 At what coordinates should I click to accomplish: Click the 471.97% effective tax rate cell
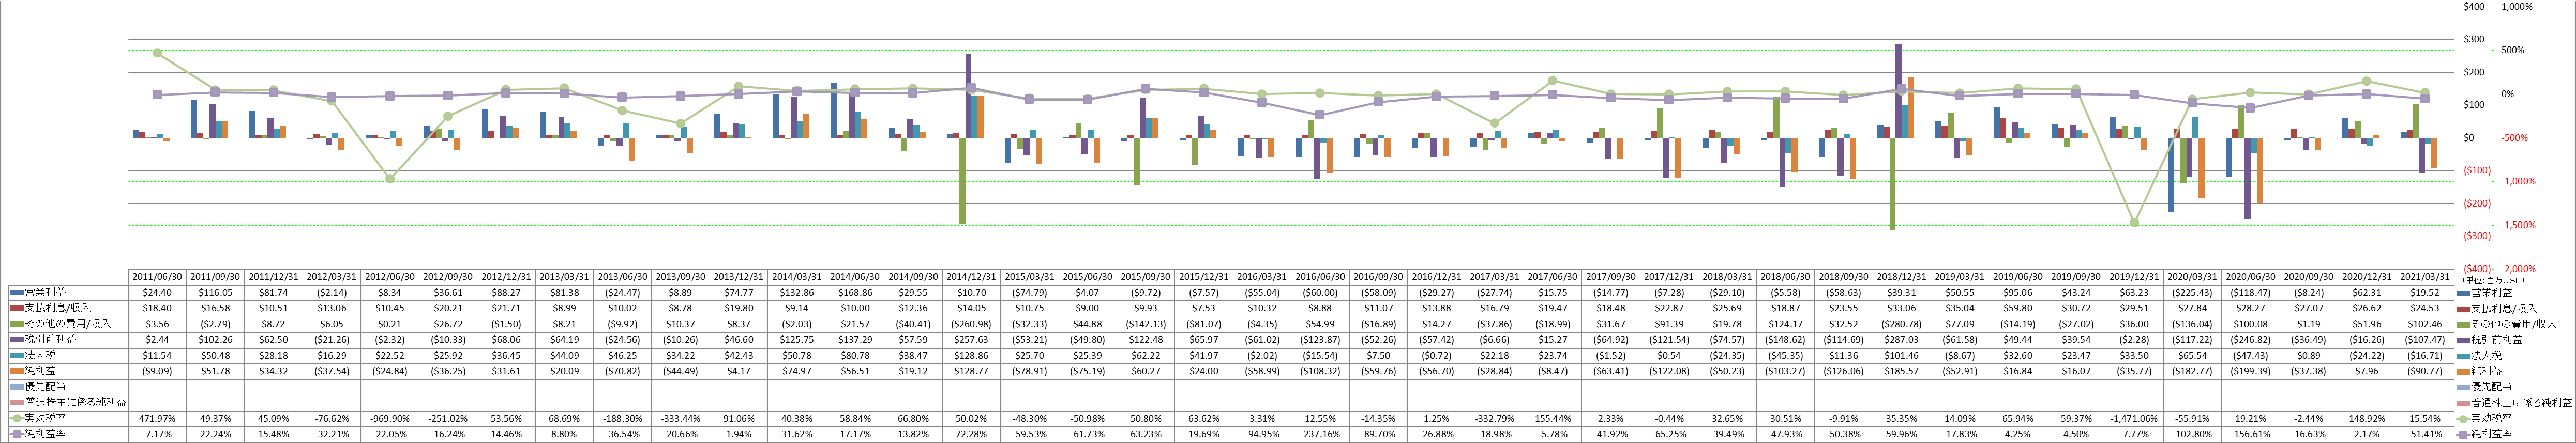pyautogui.click(x=157, y=418)
